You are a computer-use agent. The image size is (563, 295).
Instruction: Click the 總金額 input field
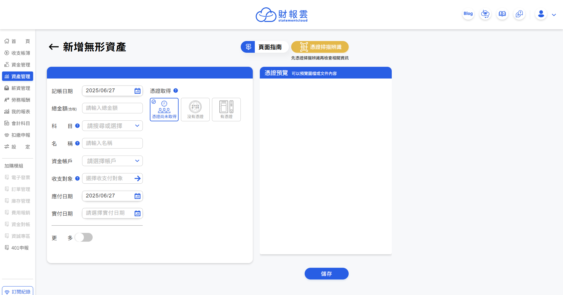(x=112, y=108)
